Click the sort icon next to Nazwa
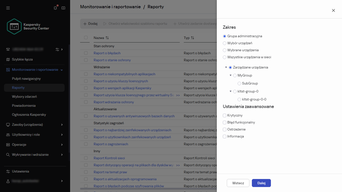The width and height of the screenshot is (342, 192). click(107, 38)
